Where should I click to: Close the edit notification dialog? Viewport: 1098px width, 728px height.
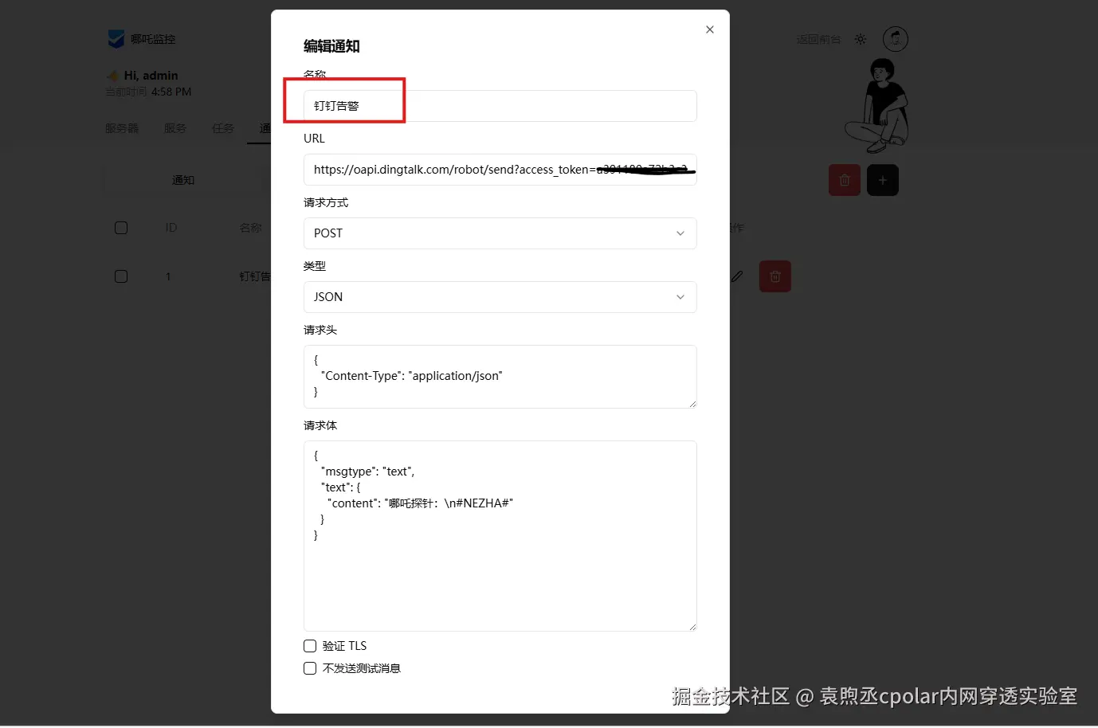(709, 29)
